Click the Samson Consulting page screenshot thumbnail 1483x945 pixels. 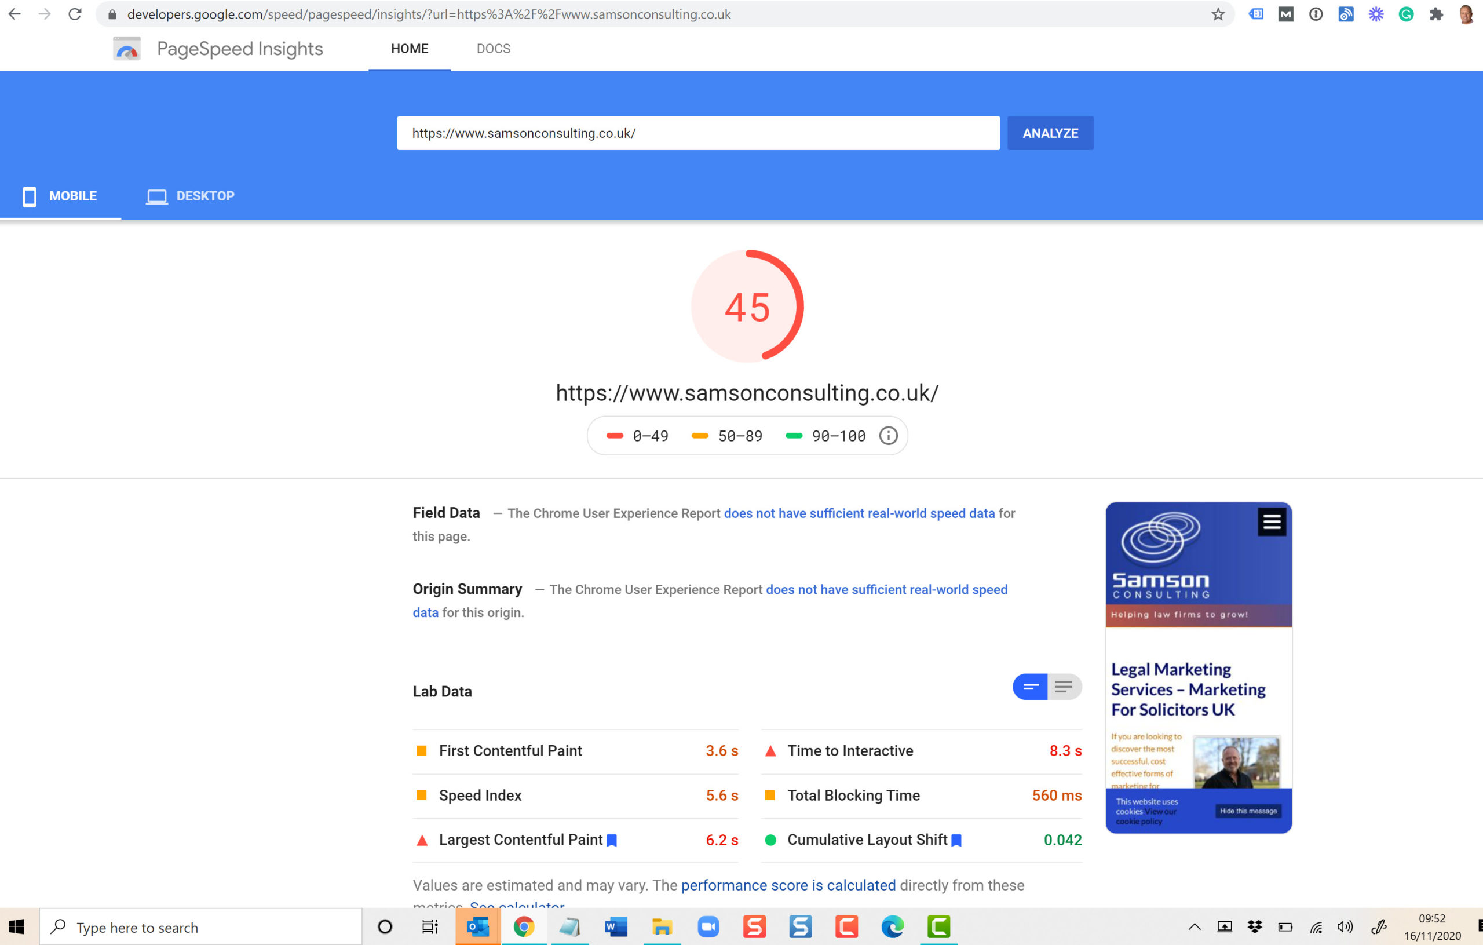click(1199, 668)
